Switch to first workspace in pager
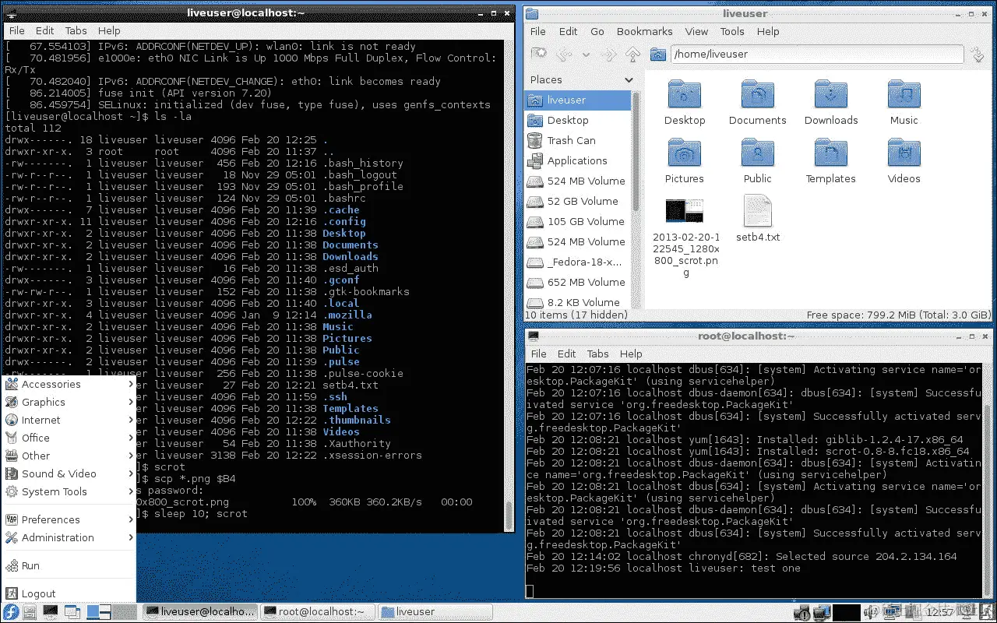The width and height of the screenshot is (997, 623). click(x=98, y=612)
